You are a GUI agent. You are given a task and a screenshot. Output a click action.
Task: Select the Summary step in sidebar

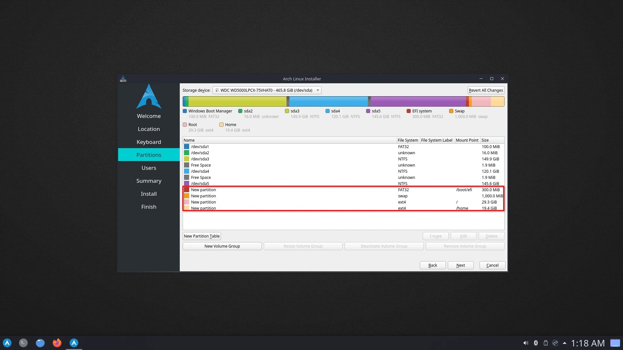(149, 181)
